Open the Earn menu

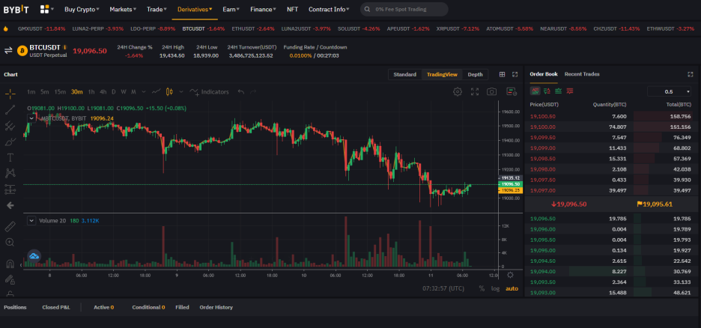click(231, 9)
